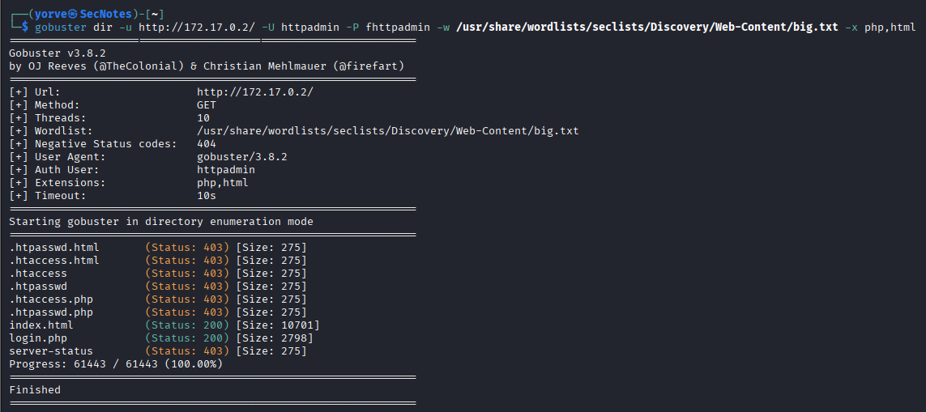Click the .htpasswd.html result entry

click(54, 248)
